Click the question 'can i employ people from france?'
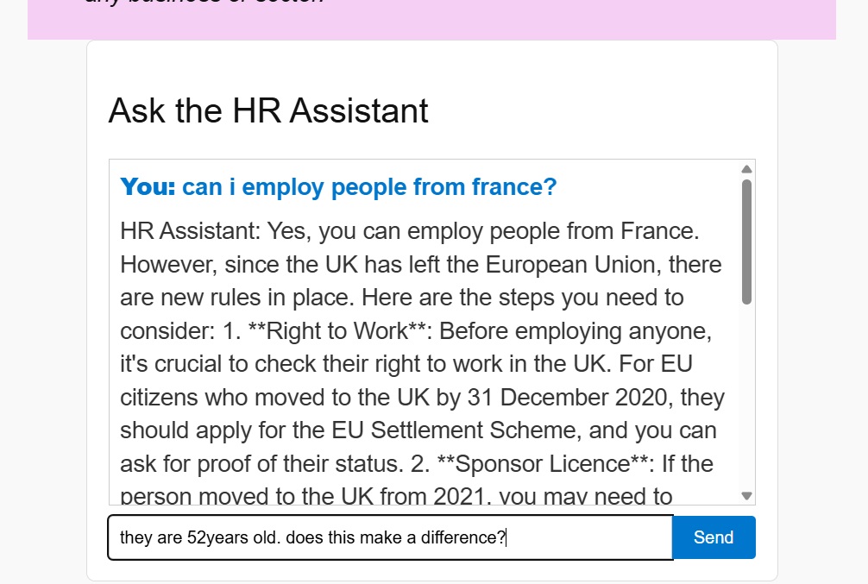Screen dimensions: 868x584 (x=369, y=187)
